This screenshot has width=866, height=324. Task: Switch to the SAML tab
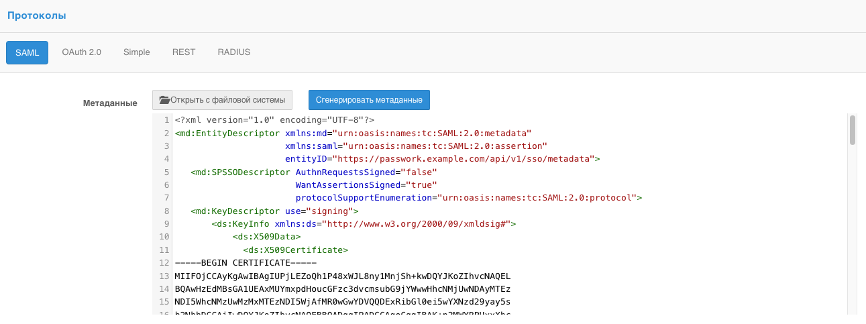(x=28, y=52)
